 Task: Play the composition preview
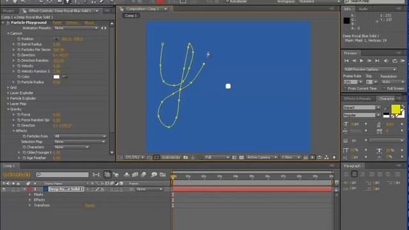362,61
